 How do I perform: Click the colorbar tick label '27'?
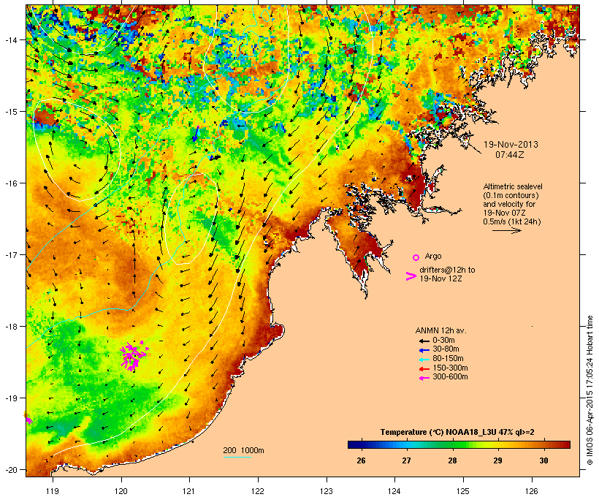pos(406,460)
